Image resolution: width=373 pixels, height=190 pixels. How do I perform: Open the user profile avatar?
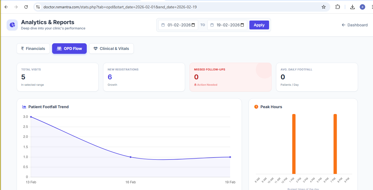(x=362, y=7)
